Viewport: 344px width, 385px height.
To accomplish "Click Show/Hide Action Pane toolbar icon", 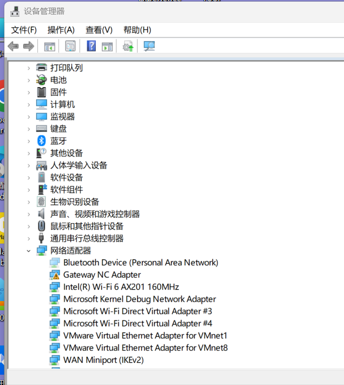I will pos(107,46).
